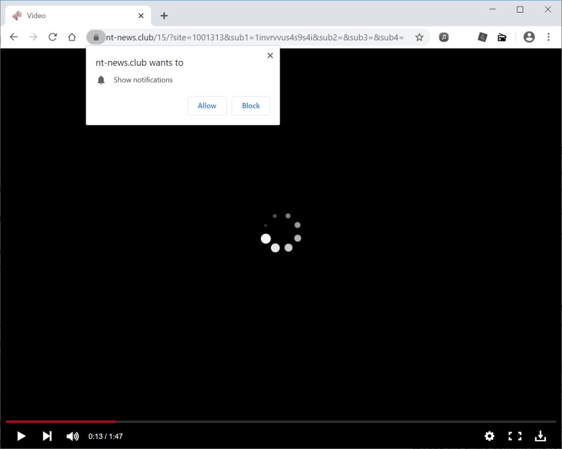This screenshot has width=562, height=449.
Task: Navigate back to the previous page
Action: (13, 37)
